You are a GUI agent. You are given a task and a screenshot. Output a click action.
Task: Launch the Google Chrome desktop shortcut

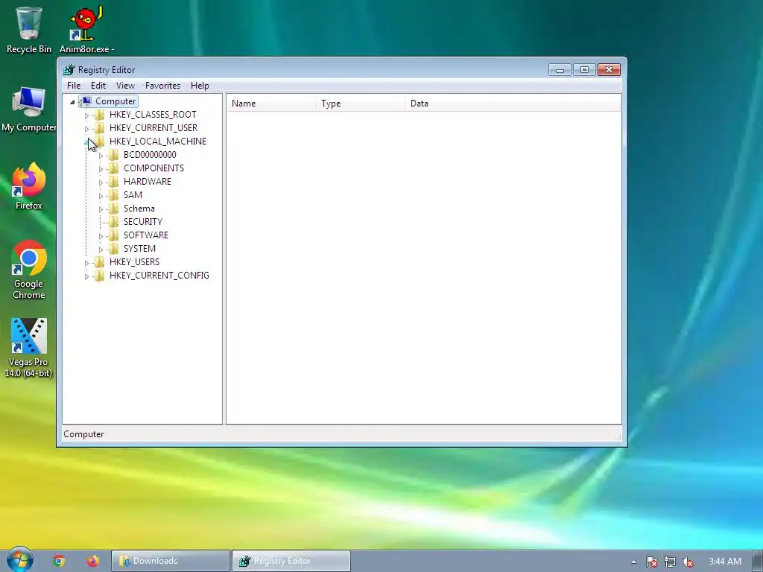click(29, 270)
